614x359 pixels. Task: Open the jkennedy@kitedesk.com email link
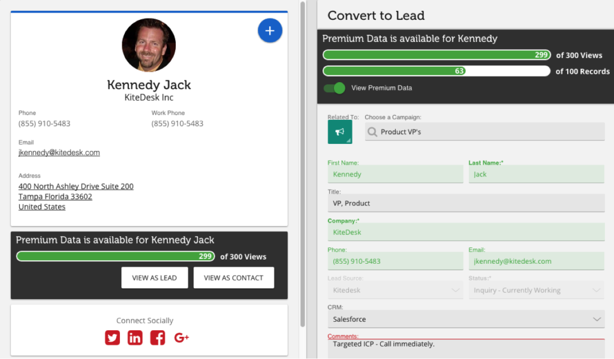click(x=59, y=153)
